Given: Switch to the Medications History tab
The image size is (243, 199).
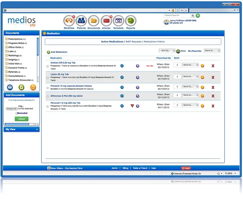Looking at the screenshot, I should pos(154,42).
